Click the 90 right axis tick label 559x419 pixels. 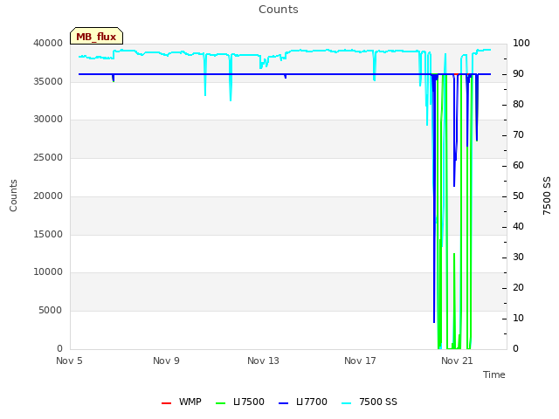(x=518, y=73)
